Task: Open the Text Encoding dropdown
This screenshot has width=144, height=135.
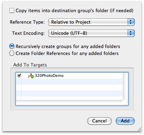Action: coord(91,33)
